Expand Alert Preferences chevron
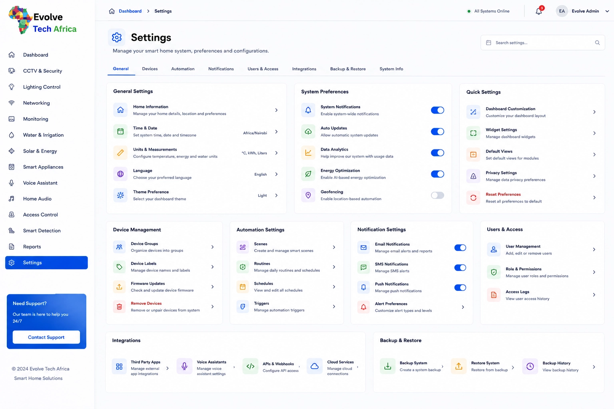Image resolution: width=614 pixels, height=409 pixels. [463, 307]
